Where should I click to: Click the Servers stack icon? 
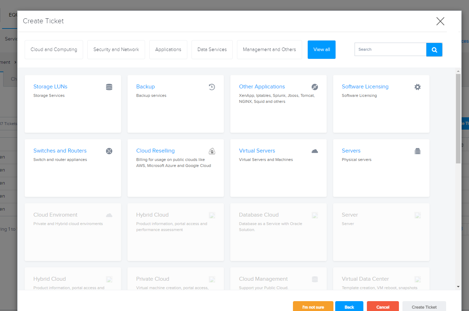pos(417,151)
